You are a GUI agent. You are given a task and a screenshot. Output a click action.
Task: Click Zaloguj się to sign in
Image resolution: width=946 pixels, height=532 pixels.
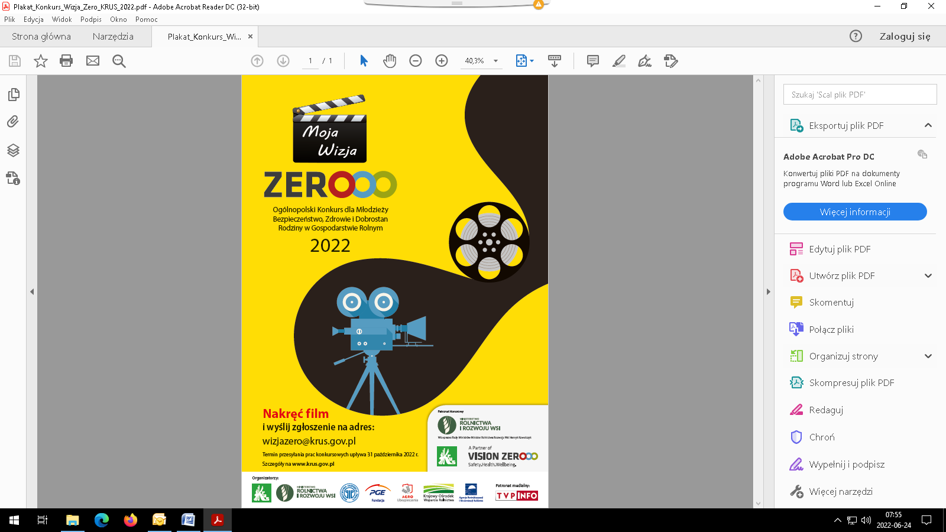point(905,37)
